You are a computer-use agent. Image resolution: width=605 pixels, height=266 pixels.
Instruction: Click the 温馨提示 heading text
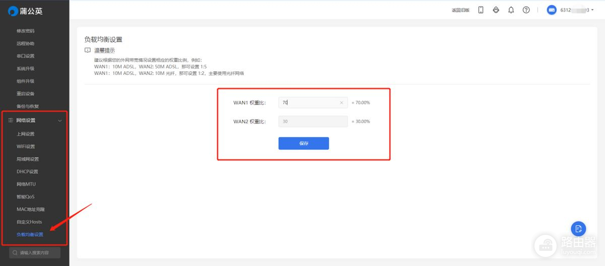tap(104, 50)
